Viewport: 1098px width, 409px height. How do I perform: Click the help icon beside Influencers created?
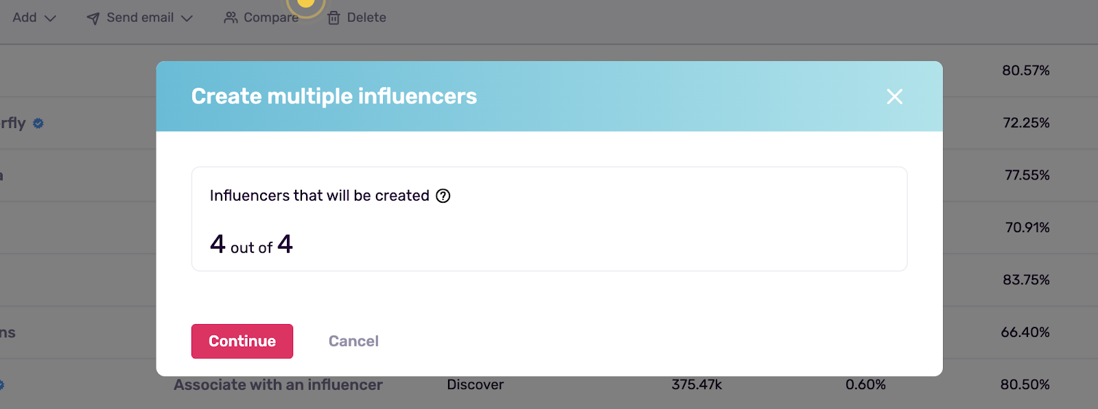tap(443, 196)
